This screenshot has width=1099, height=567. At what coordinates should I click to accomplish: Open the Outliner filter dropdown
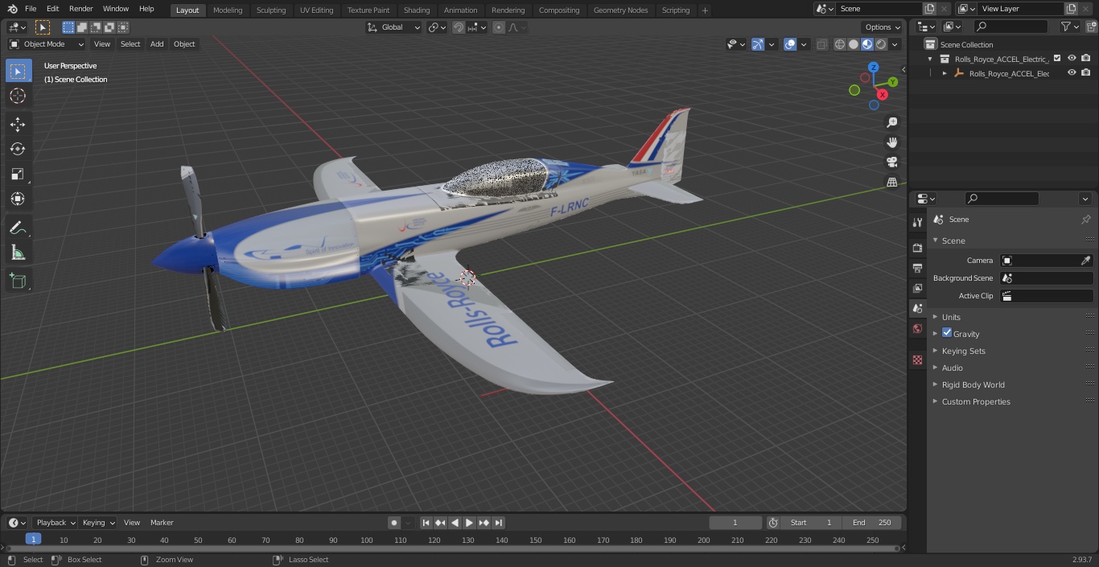point(1069,27)
